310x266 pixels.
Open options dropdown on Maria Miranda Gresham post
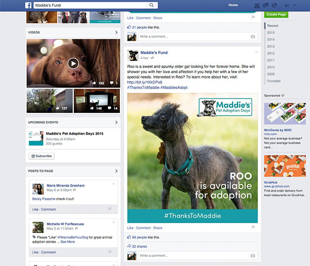114,184
